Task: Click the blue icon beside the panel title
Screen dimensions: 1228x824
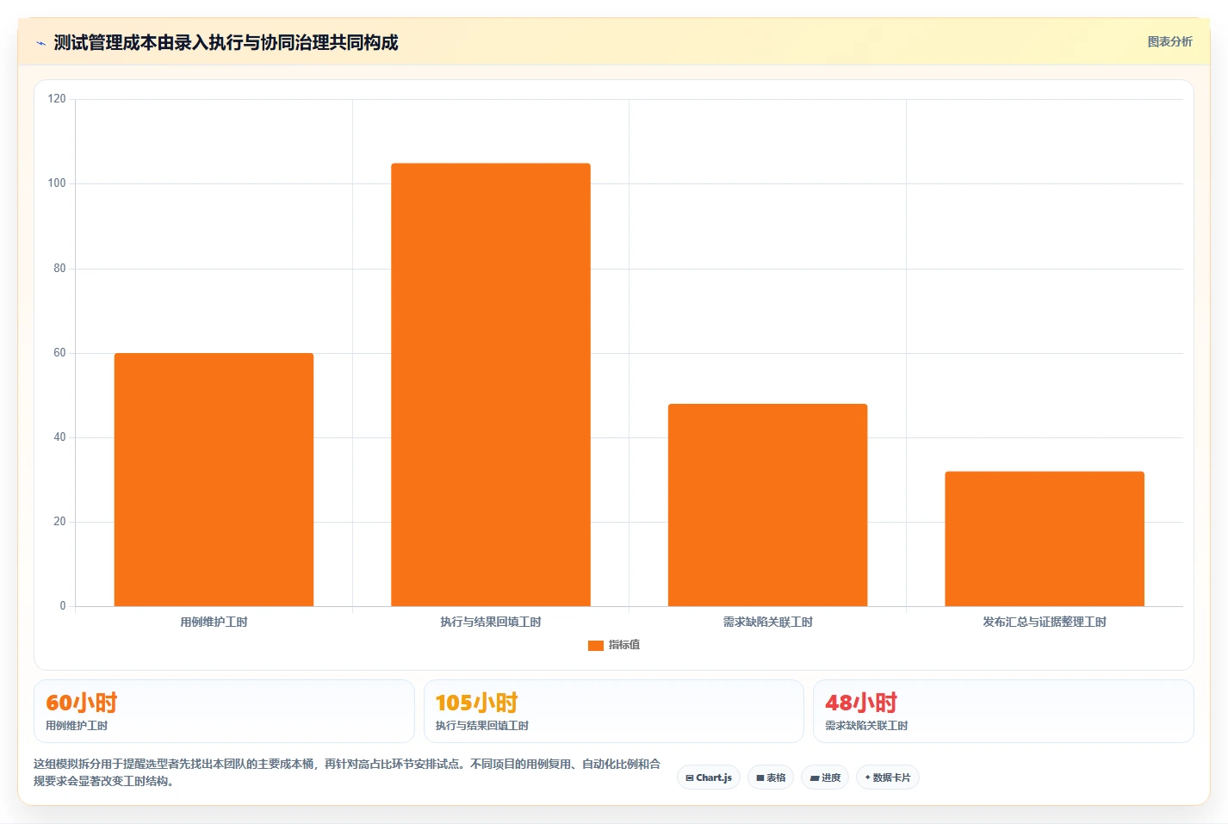Action: click(40, 43)
